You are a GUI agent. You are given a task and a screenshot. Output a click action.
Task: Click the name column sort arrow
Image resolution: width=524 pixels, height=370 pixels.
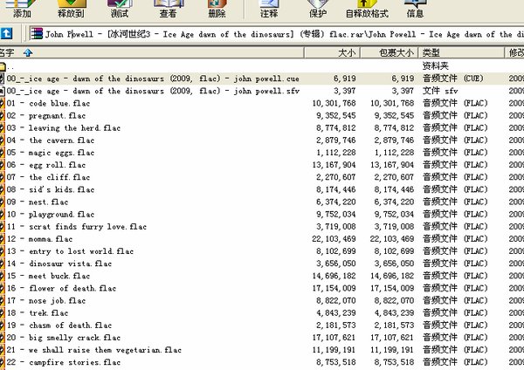28,52
